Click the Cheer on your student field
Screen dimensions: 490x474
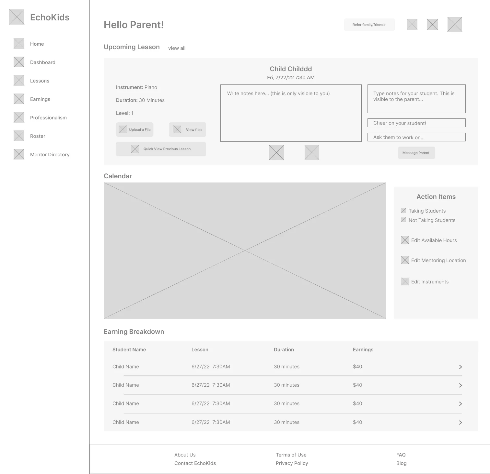pyautogui.click(x=416, y=123)
